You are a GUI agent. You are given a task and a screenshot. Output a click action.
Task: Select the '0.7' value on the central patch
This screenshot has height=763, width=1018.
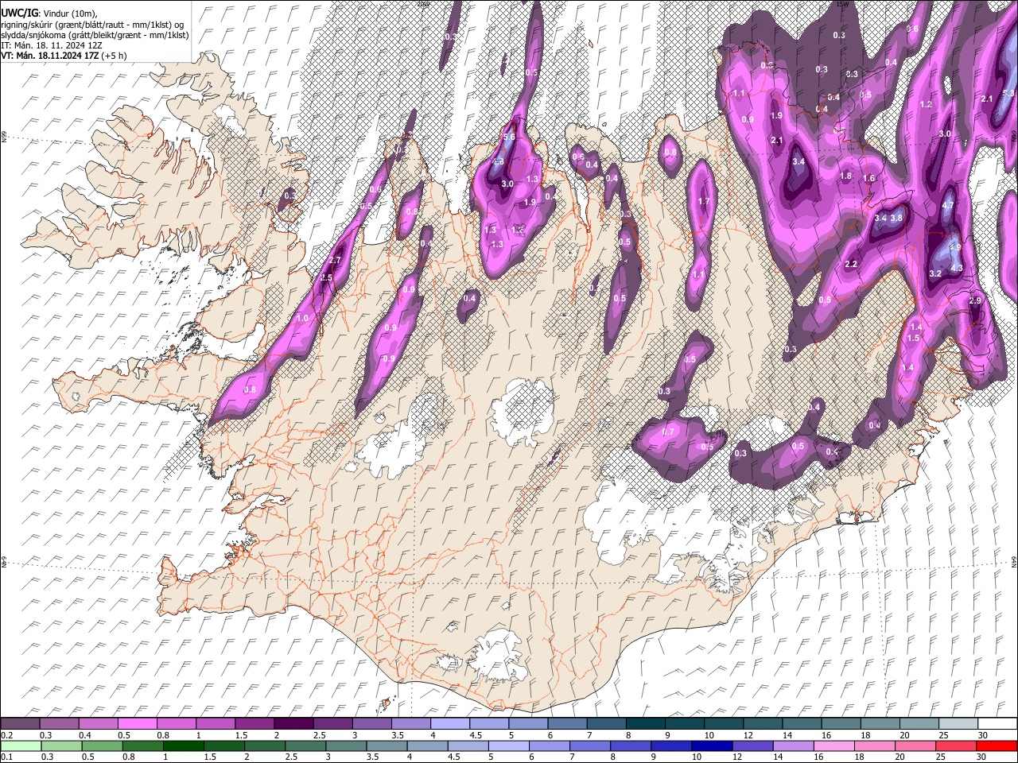[x=668, y=432]
